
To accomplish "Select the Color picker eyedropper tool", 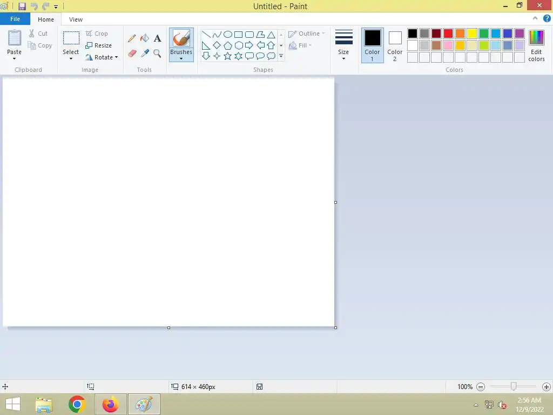I will pyautogui.click(x=145, y=53).
